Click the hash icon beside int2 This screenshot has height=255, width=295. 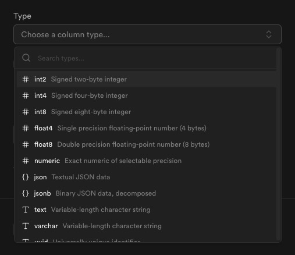(26, 79)
